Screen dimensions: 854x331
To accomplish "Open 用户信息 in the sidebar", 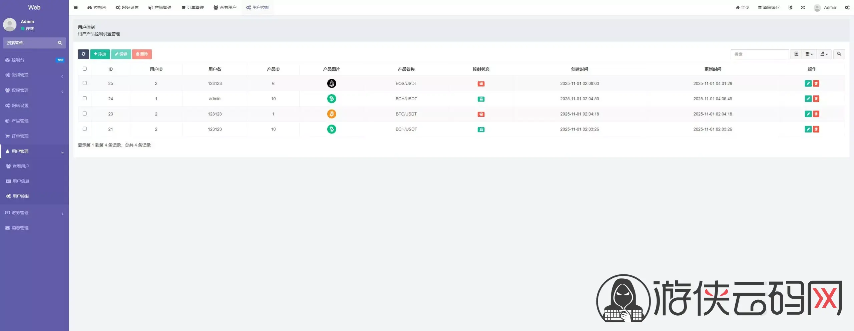I will tap(21, 181).
